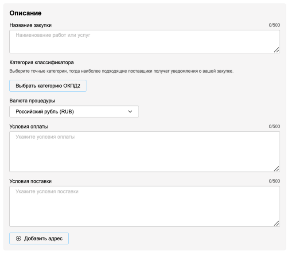The width and height of the screenshot is (288, 253).
Task: Click the Условия поставки label
Action: [x=31, y=181]
